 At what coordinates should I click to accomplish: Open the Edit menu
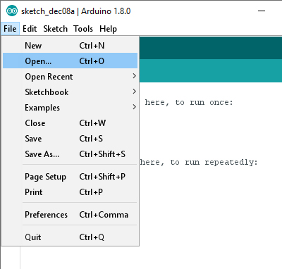pos(30,29)
